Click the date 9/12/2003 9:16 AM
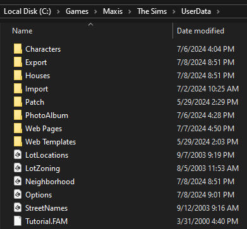247x229 pixels. click(208, 208)
